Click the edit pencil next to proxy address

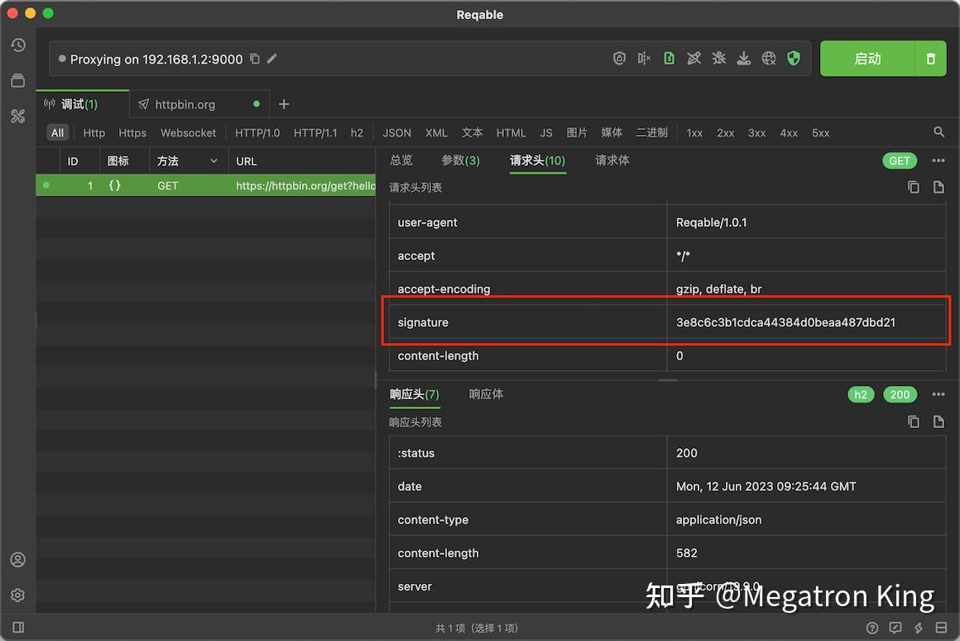click(x=273, y=59)
